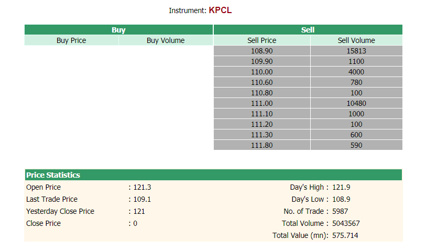The width and height of the screenshot is (448, 250).
Task: Select sell volume 780 cell
Action: coord(356,82)
